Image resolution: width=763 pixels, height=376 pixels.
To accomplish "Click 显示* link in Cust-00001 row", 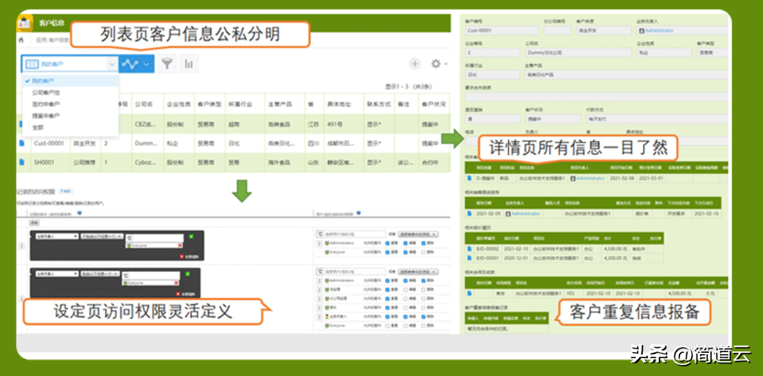I will [x=374, y=144].
